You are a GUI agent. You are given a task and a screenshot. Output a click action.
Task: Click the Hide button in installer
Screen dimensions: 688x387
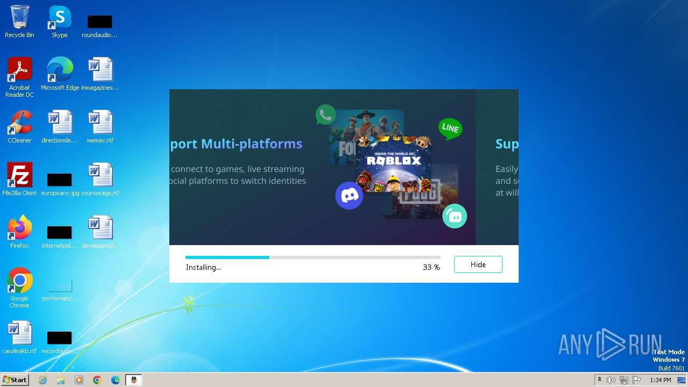point(478,264)
